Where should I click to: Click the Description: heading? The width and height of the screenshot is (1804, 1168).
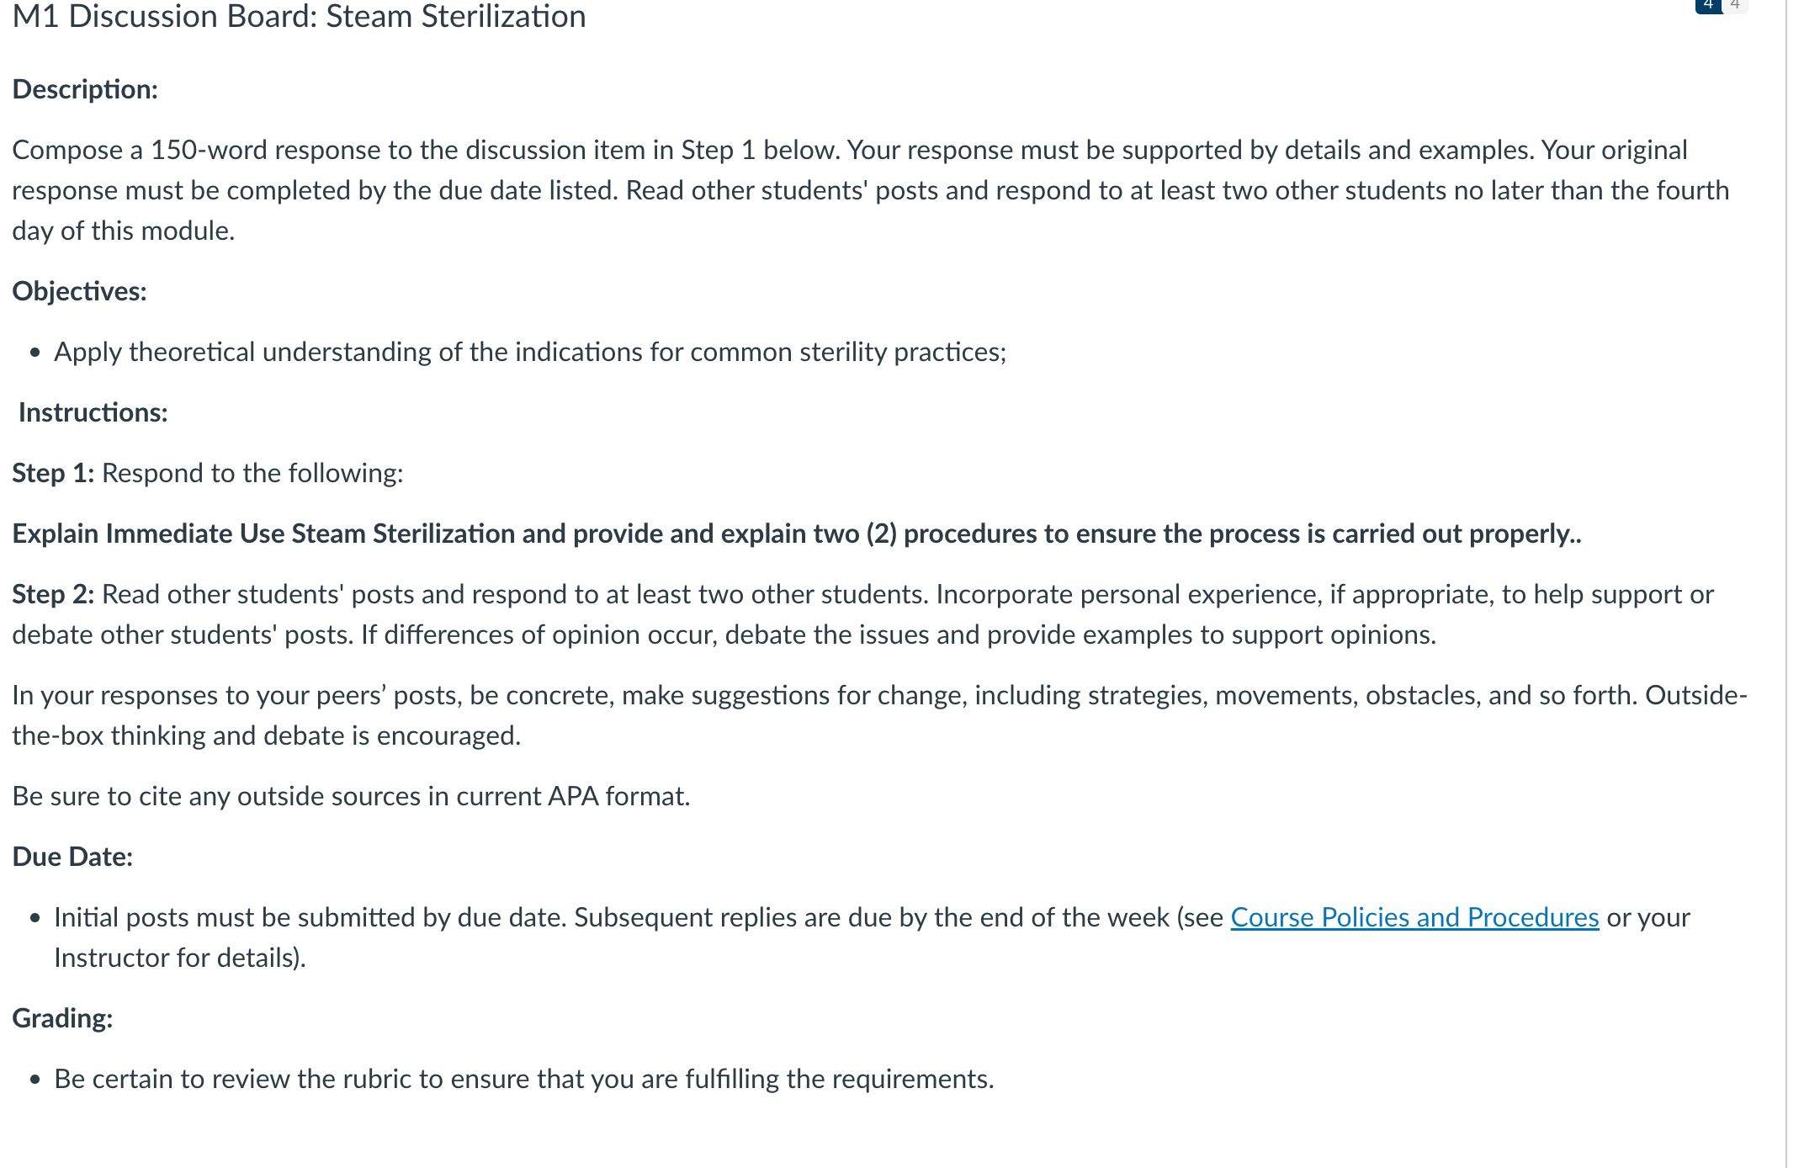[x=85, y=89]
